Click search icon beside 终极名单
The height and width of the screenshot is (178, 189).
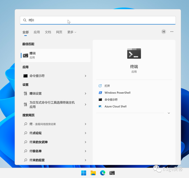(26, 151)
